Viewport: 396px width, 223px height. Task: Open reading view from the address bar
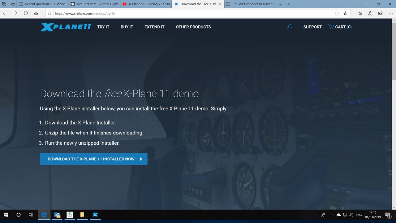[x=337, y=13]
